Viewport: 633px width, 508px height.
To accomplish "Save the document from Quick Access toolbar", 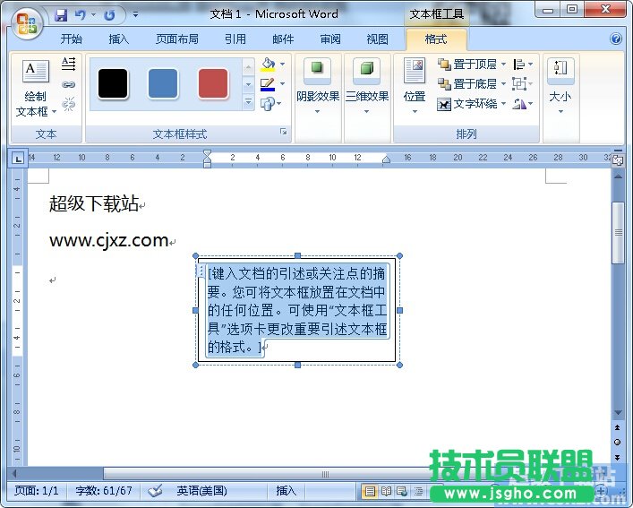I will pos(61,15).
